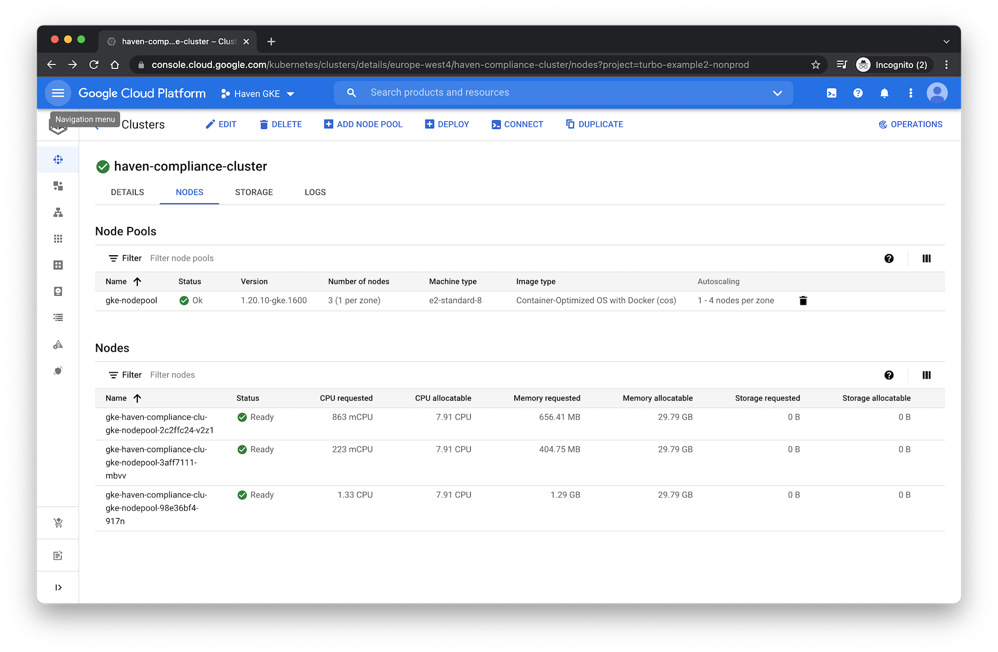
Task: Click the CONNECT button in the toolbar
Action: tap(517, 124)
